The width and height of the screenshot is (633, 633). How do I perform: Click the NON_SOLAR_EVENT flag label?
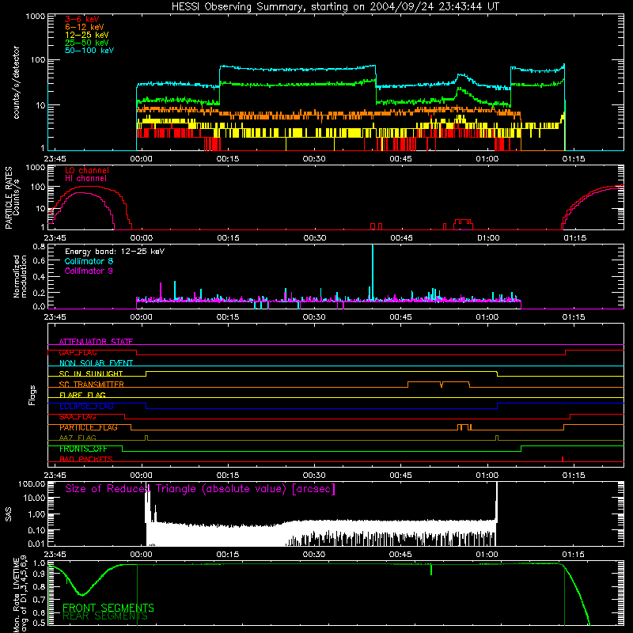96,363
